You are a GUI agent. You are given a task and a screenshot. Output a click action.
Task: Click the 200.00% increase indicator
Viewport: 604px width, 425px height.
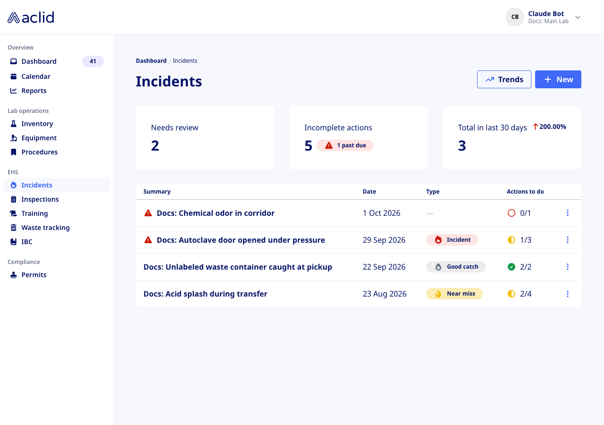click(549, 127)
